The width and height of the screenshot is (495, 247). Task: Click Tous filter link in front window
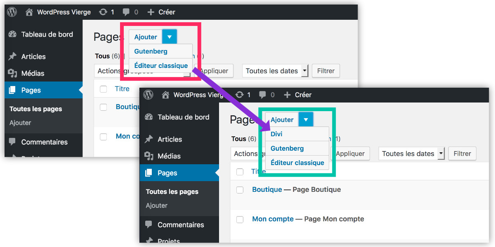pos(239,139)
